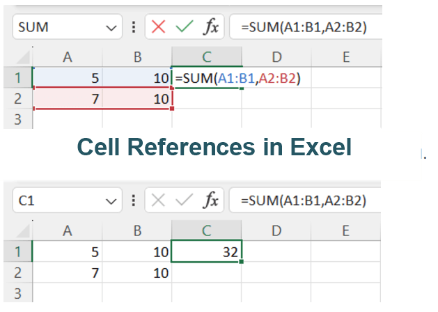Select the column E header in the bottom spreadsheet
Viewport: 438px width, 312px height.
click(346, 231)
